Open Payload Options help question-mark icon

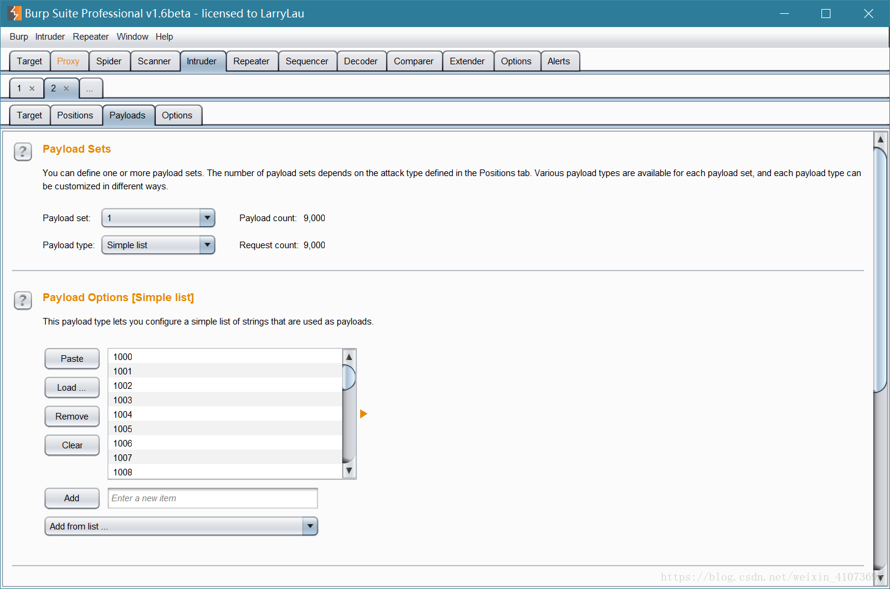pos(23,300)
